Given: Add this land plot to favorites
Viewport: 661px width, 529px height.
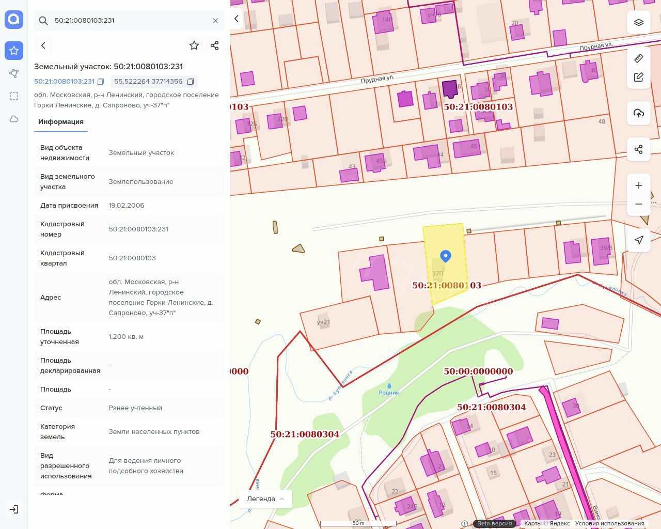Looking at the screenshot, I should pyautogui.click(x=194, y=45).
